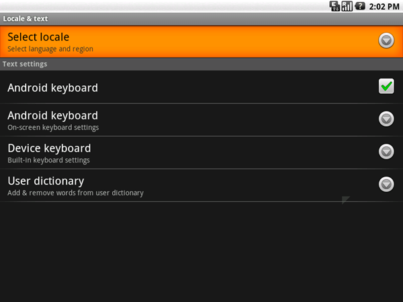The height and width of the screenshot is (302, 403).
Task: Click the EDGE data connection status icon
Action: coord(334,6)
